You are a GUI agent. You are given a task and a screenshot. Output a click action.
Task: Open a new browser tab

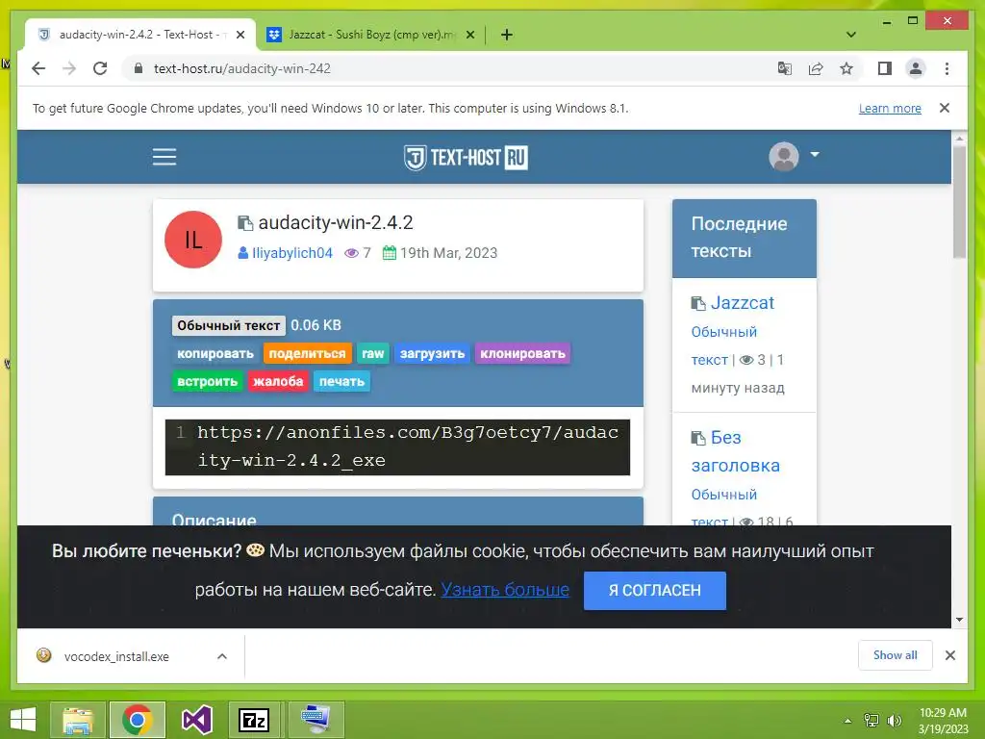(507, 35)
